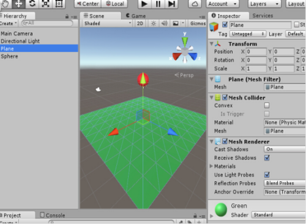Image resolution: width=306 pixels, height=224 pixels.
Task: Switch to the Game tab
Action: (x=136, y=16)
